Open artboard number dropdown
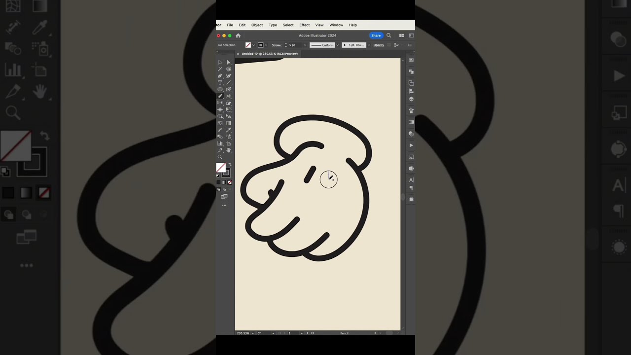 (x=301, y=333)
